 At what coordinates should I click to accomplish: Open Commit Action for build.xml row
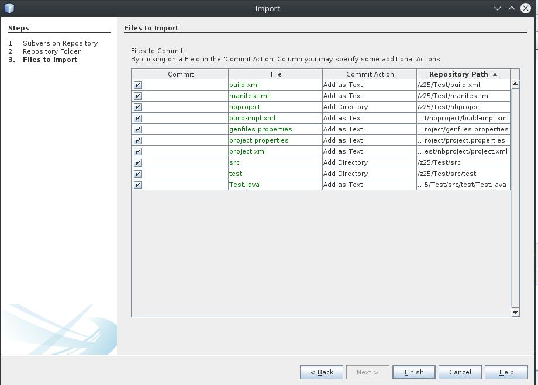pos(369,85)
